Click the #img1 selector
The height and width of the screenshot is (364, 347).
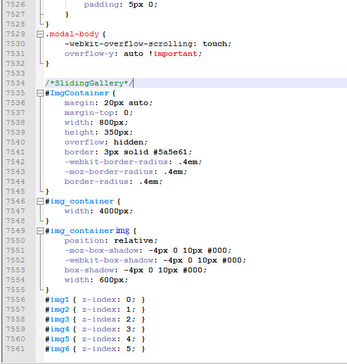click(57, 299)
